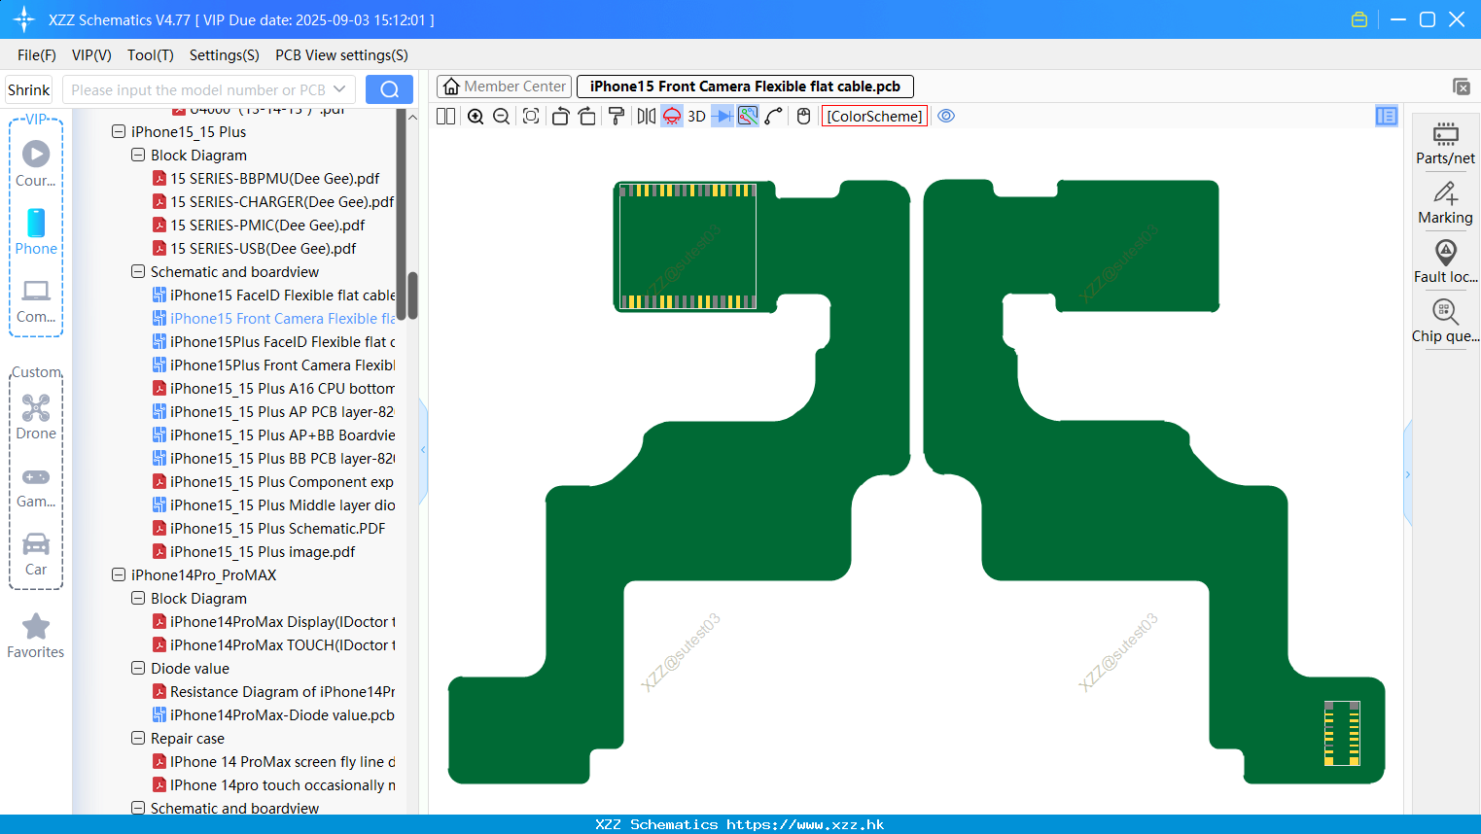Select the paint roller tool
1481x834 pixels.
coord(617,116)
